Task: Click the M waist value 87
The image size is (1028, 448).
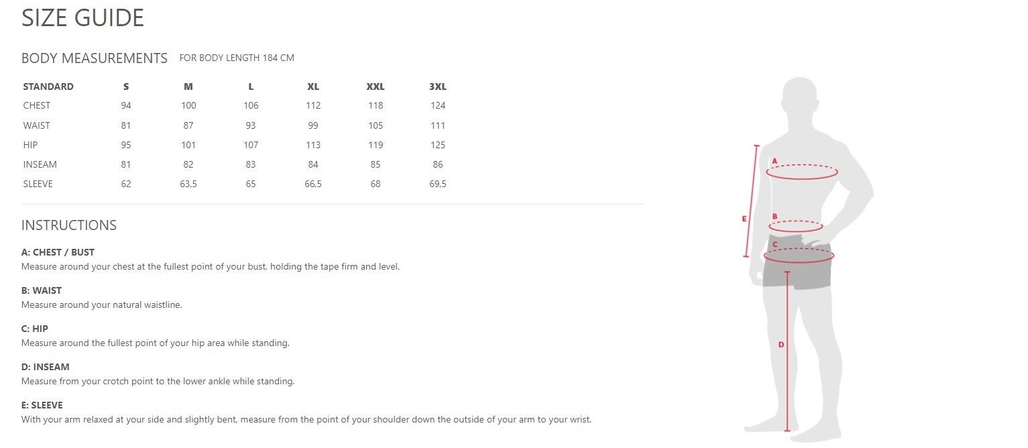Action: pos(188,125)
